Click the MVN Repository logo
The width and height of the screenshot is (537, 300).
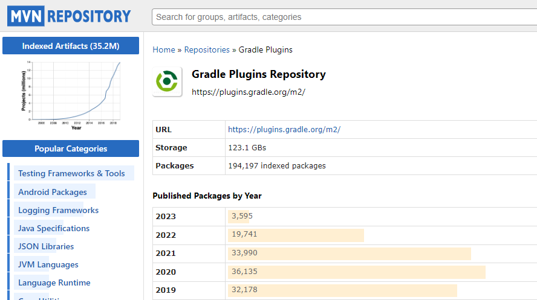tap(69, 16)
